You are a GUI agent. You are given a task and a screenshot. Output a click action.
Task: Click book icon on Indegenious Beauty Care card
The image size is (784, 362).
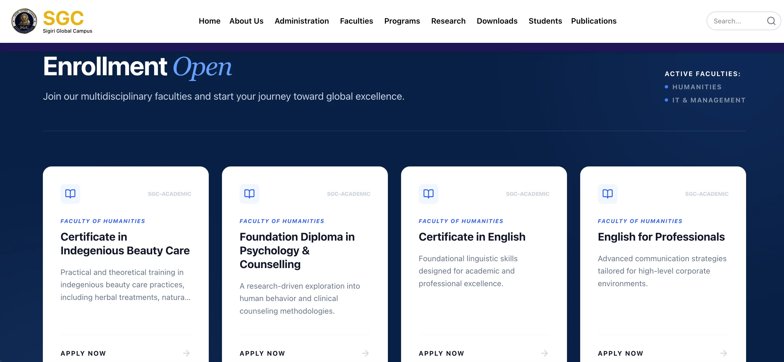(70, 193)
